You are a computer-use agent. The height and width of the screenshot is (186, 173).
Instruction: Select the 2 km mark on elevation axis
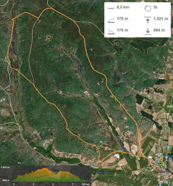34,184
